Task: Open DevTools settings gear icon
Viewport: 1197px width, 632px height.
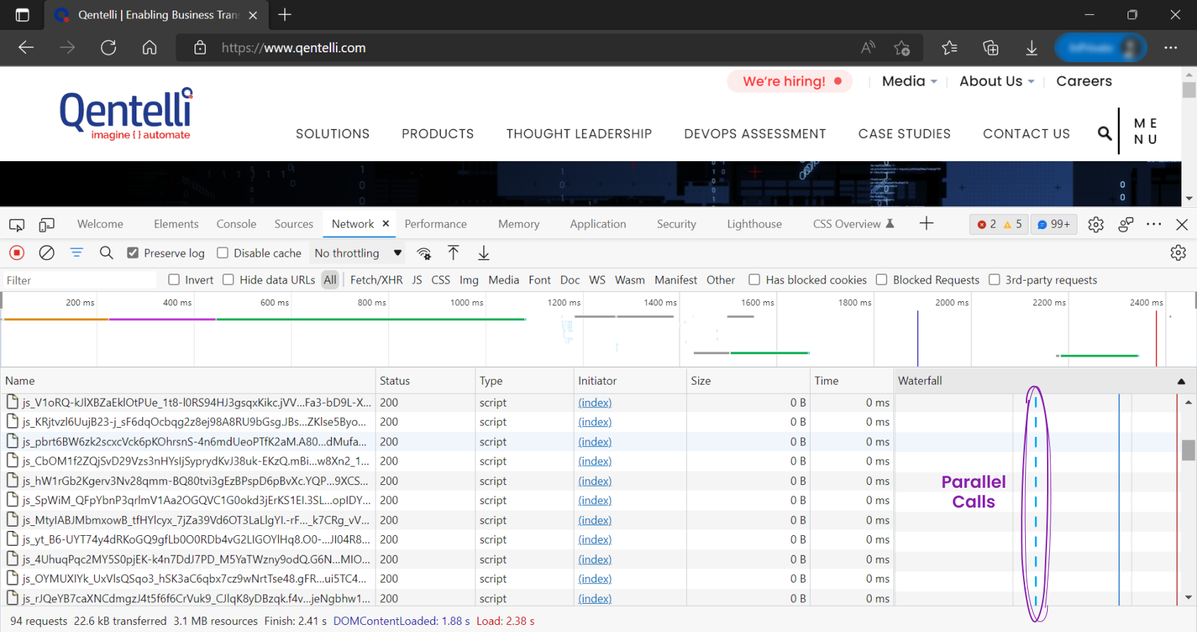Action: point(1096,224)
